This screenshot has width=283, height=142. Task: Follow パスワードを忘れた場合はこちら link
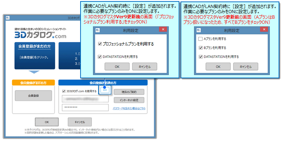coord(129,108)
